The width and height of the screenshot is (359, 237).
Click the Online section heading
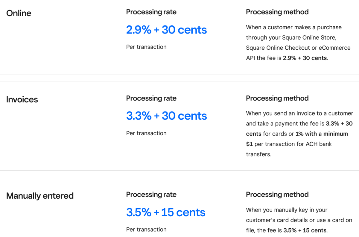(x=19, y=13)
